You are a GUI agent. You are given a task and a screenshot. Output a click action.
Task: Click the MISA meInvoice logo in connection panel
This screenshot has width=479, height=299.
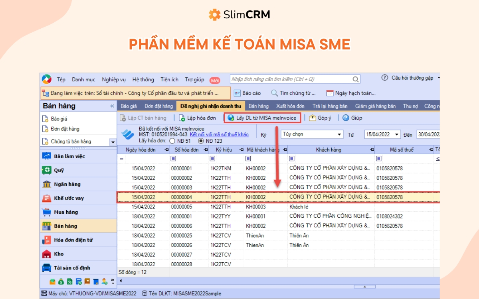point(128,134)
